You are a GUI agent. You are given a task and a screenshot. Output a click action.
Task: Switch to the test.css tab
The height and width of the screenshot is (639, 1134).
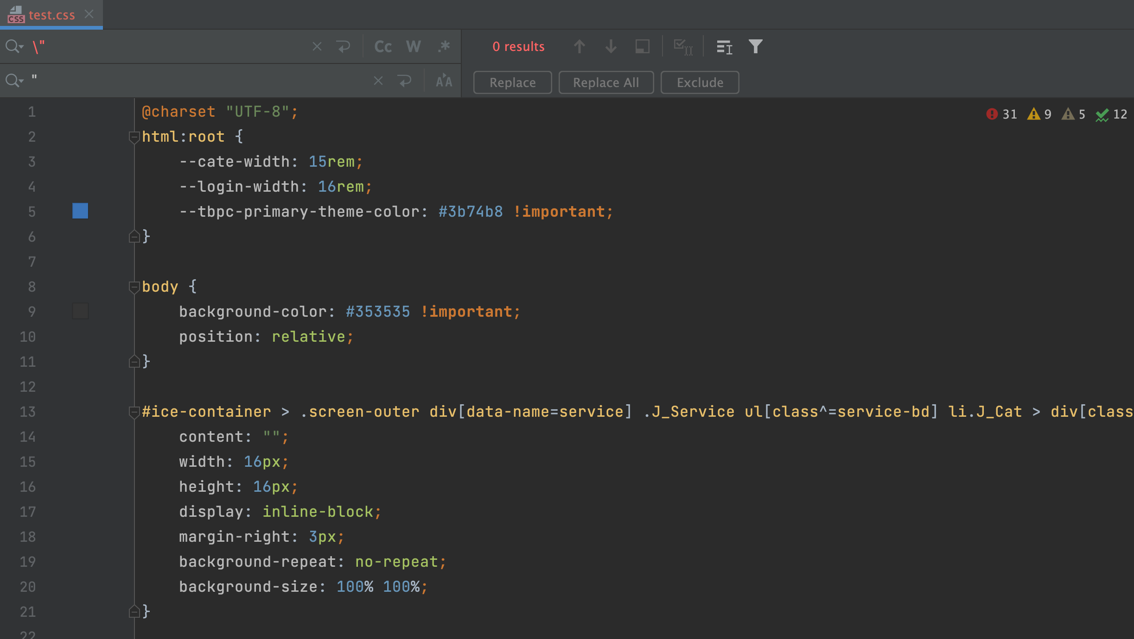(x=51, y=15)
